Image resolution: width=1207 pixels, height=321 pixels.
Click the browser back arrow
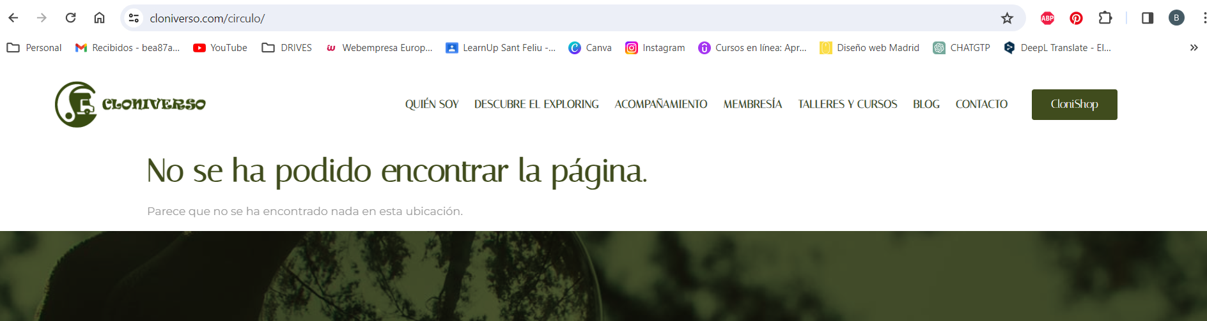(x=13, y=18)
